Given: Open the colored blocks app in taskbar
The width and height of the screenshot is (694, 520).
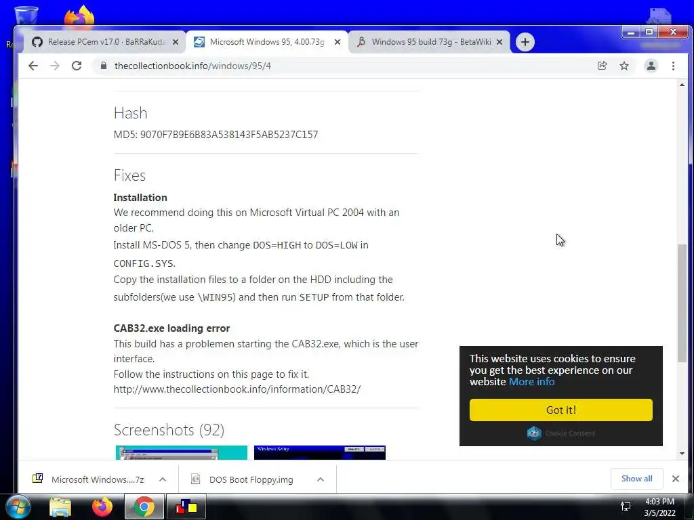Looking at the screenshot, I should click(x=186, y=507).
